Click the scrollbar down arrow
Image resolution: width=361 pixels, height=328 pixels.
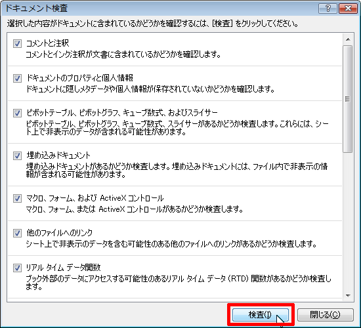tap(348, 296)
